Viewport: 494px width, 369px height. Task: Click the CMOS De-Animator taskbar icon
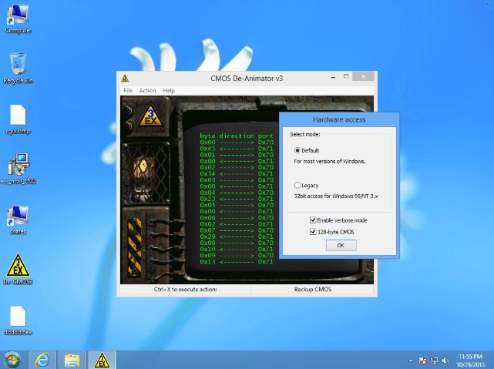point(101,359)
